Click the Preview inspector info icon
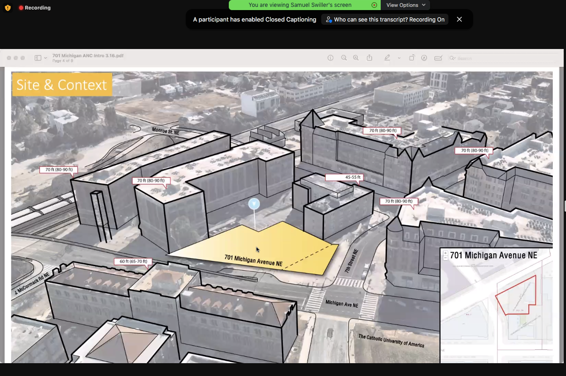Viewport: 566px width, 376px height. (331, 58)
